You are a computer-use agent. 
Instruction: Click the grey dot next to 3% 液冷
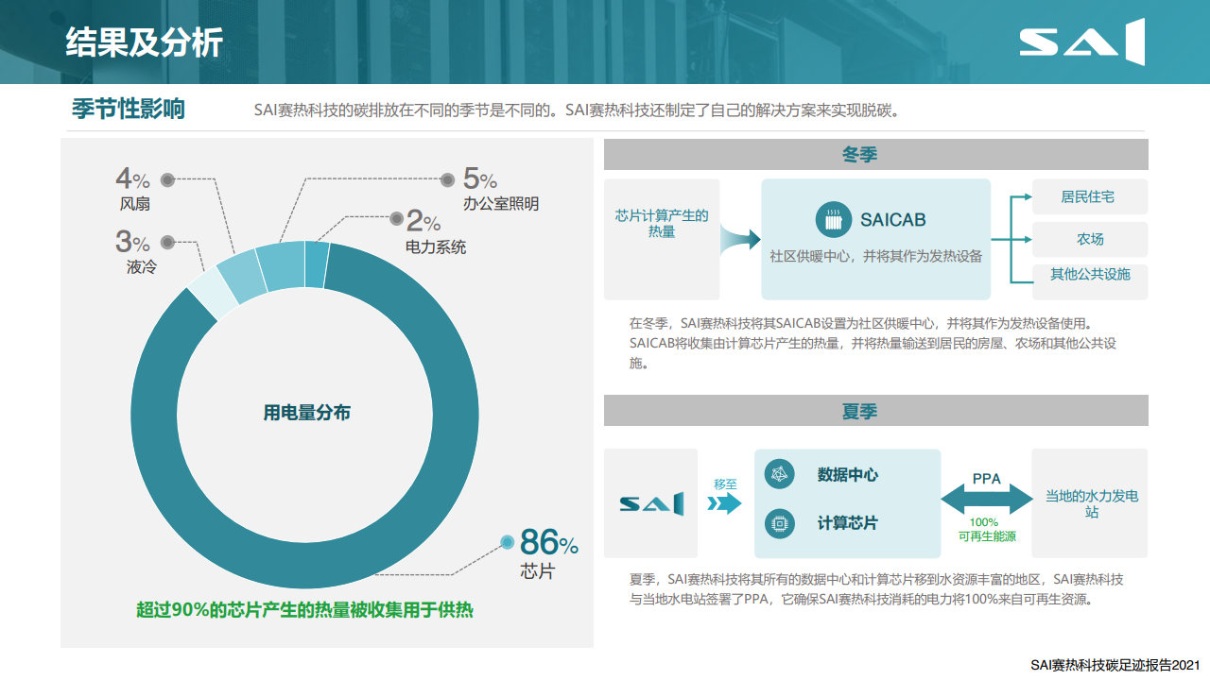click(167, 242)
